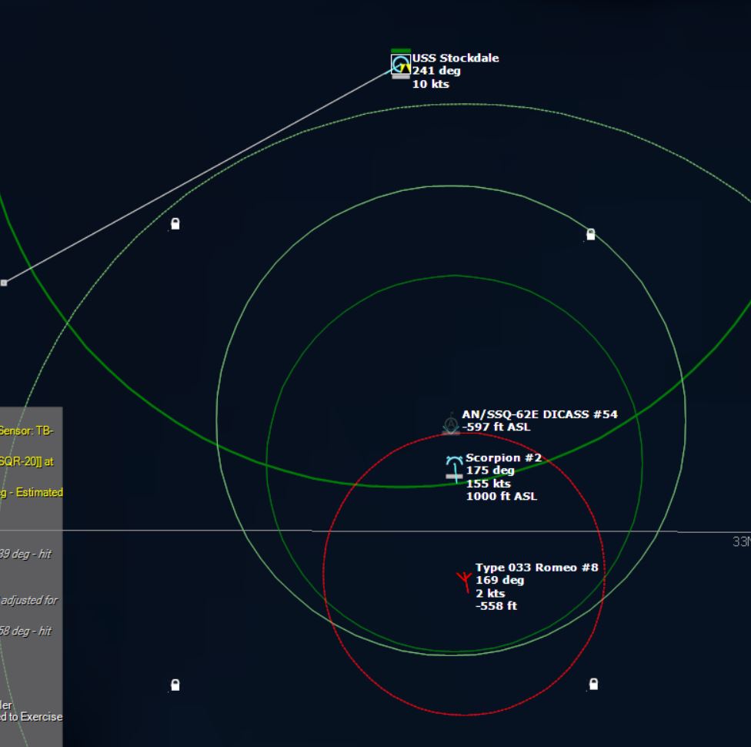Select the lower-left padlock reference point
This screenshot has height=747, width=751.
coord(175,685)
